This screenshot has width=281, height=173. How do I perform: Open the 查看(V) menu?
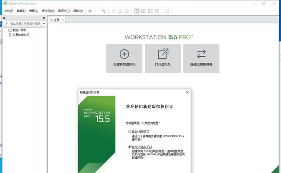pyautogui.click(x=34, y=11)
